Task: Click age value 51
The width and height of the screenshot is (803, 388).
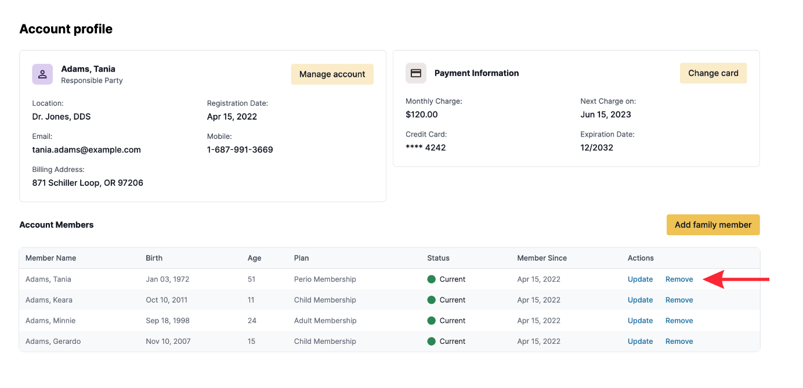Action: click(x=252, y=279)
